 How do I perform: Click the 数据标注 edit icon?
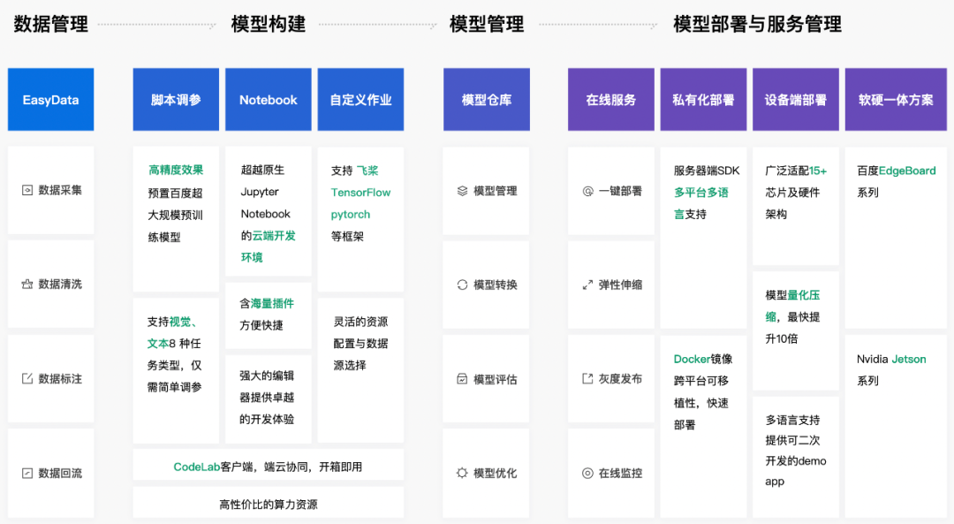27,378
